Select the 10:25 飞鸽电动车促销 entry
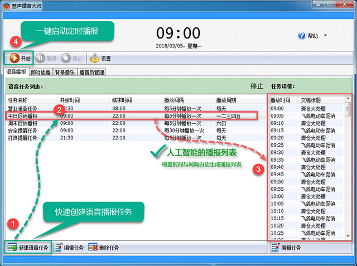 (x=306, y=233)
